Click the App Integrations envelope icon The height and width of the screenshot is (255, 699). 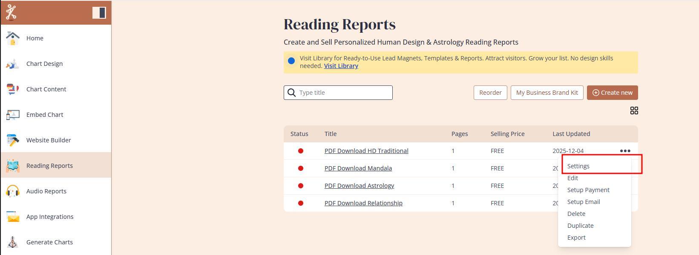click(13, 217)
